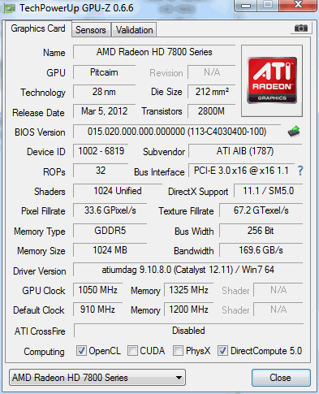Click the ATI CrossFire Disabled field
The height and width of the screenshot is (394, 319).
click(188, 331)
